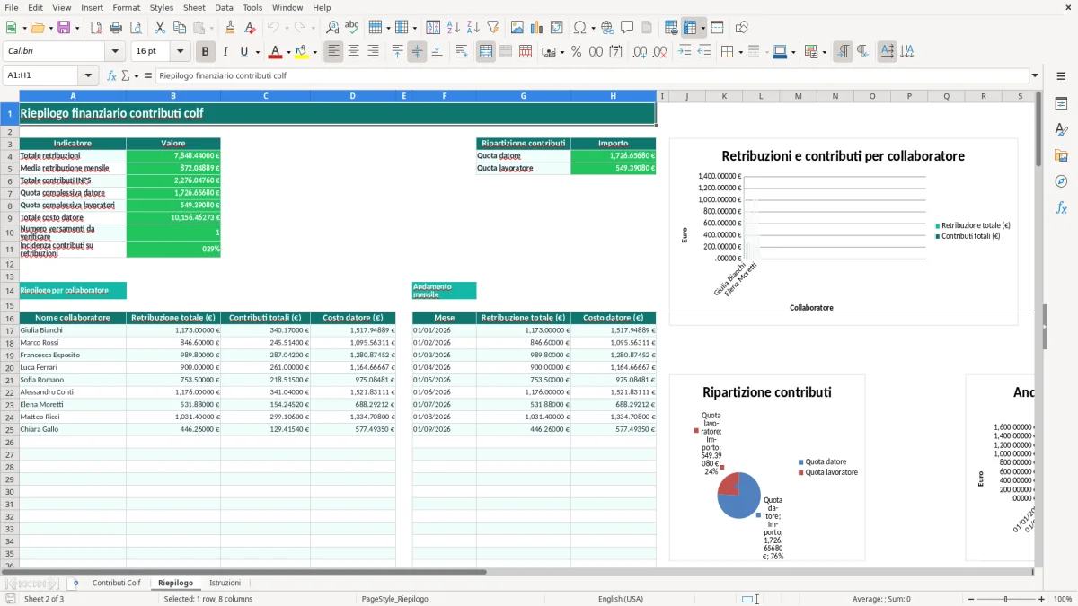This screenshot has width=1078, height=606.
Task: Activate Clone Formatting paintbrush
Action: [x=230, y=28]
